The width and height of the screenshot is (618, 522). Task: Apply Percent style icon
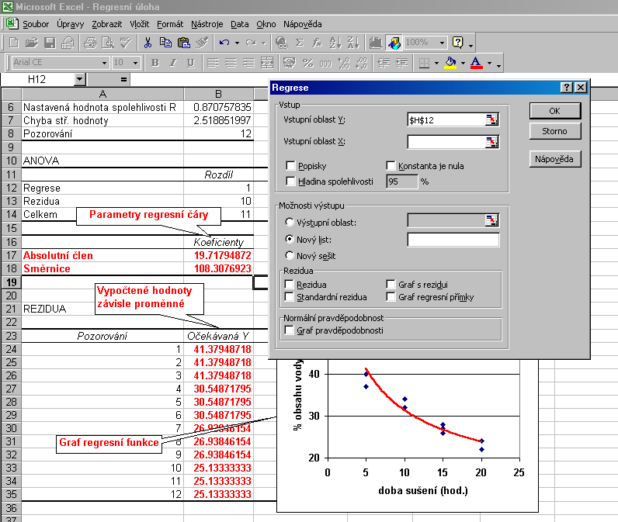pyautogui.click(x=307, y=63)
